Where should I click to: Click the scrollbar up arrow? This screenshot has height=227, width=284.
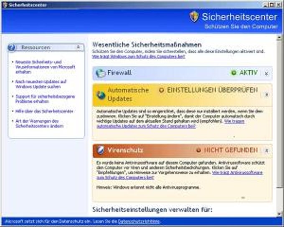point(279,38)
